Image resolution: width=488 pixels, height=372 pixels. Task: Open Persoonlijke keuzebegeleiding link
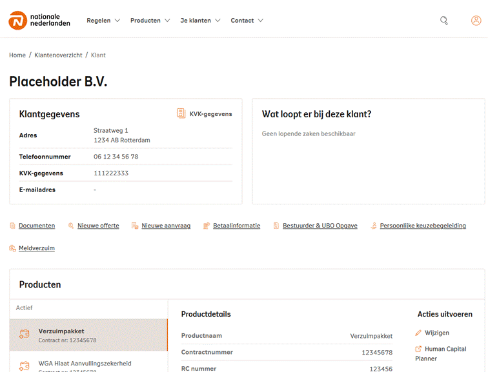423,226
